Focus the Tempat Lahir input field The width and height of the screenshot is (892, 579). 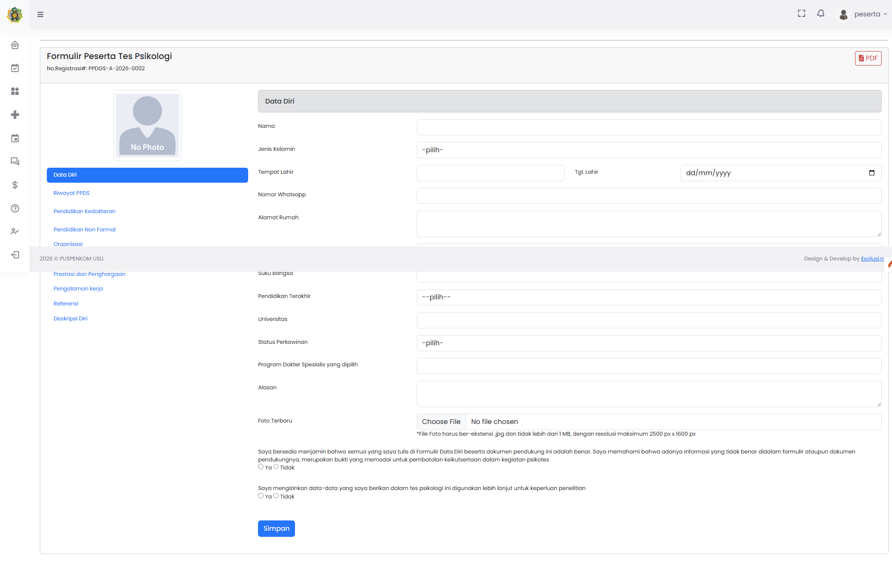491,173
